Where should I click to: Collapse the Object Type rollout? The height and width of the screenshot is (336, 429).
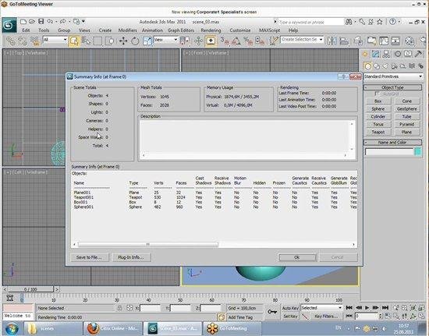(392, 87)
